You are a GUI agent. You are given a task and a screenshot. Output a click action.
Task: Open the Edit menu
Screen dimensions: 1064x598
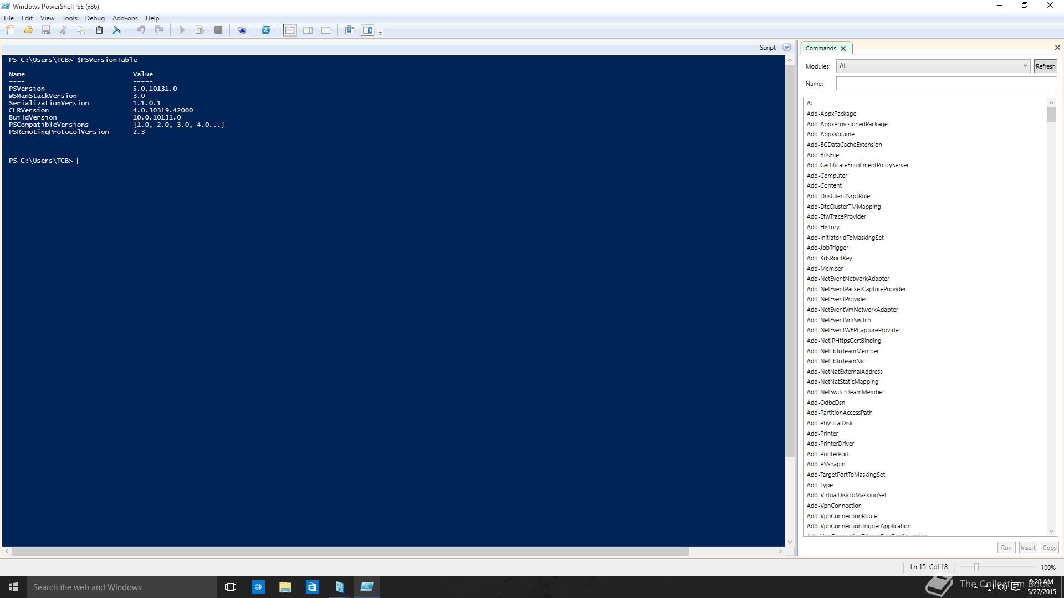(x=27, y=18)
